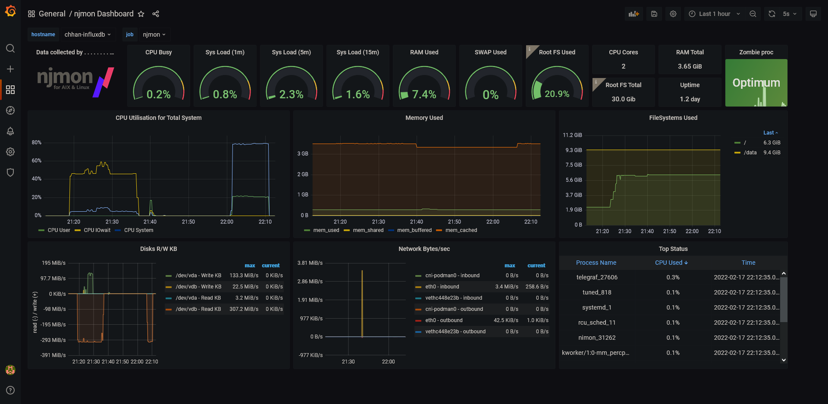Open dashboard settings gear in top bar
This screenshot has height=404, width=828.
click(673, 14)
